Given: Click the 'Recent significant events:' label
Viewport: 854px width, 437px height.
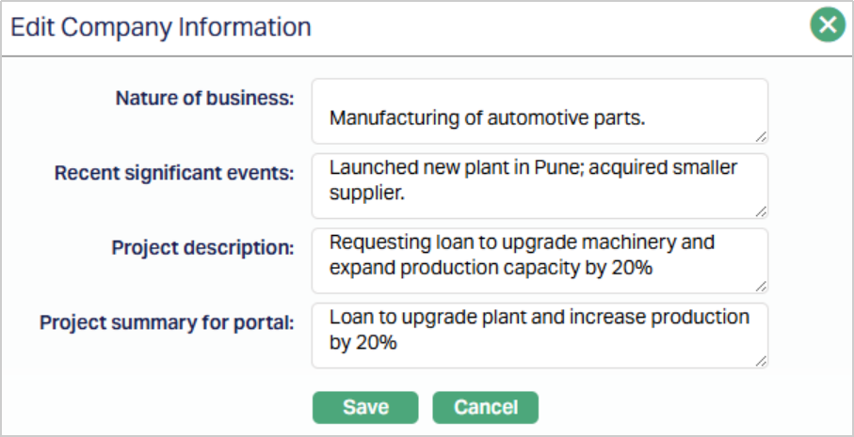Looking at the screenshot, I should coord(174,173).
